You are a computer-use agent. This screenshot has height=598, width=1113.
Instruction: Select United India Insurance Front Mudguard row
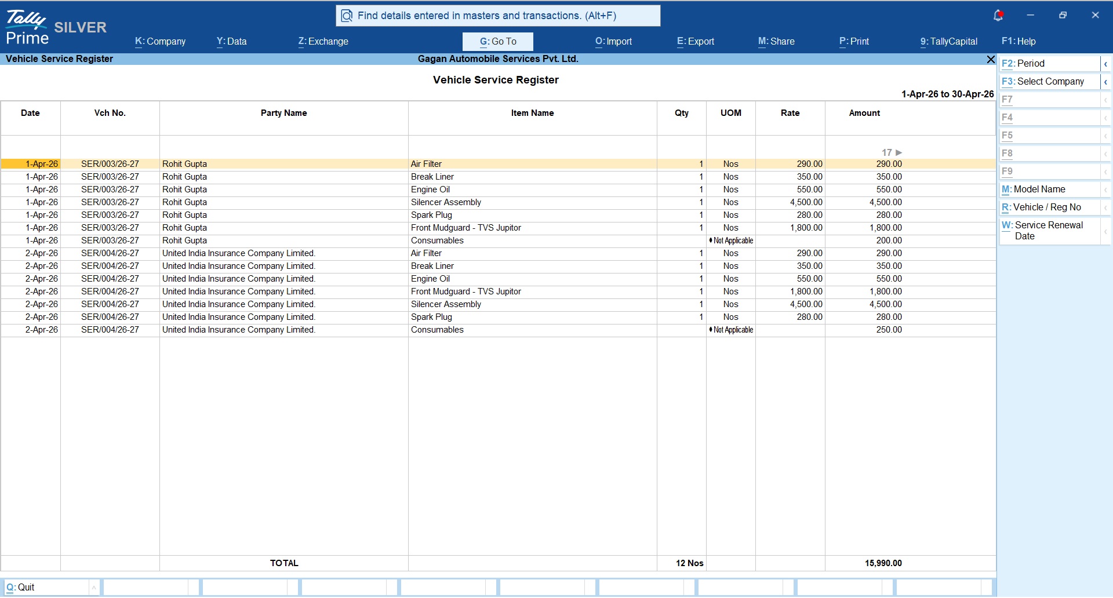pyautogui.click(x=498, y=291)
